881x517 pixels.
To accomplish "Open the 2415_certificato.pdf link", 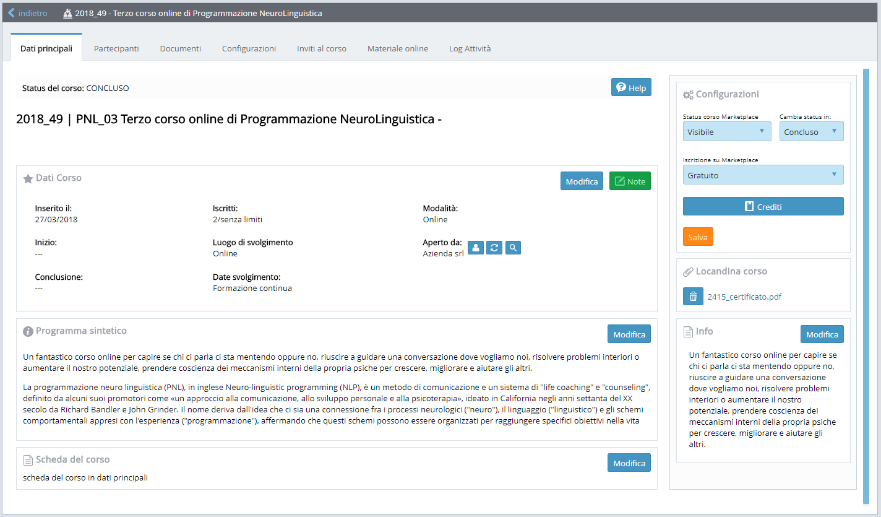I will point(744,297).
